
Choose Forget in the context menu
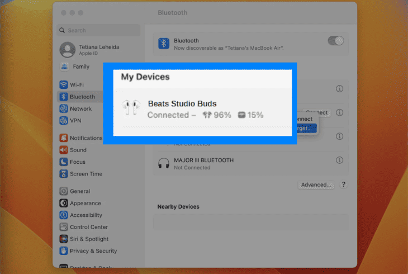click(306, 129)
